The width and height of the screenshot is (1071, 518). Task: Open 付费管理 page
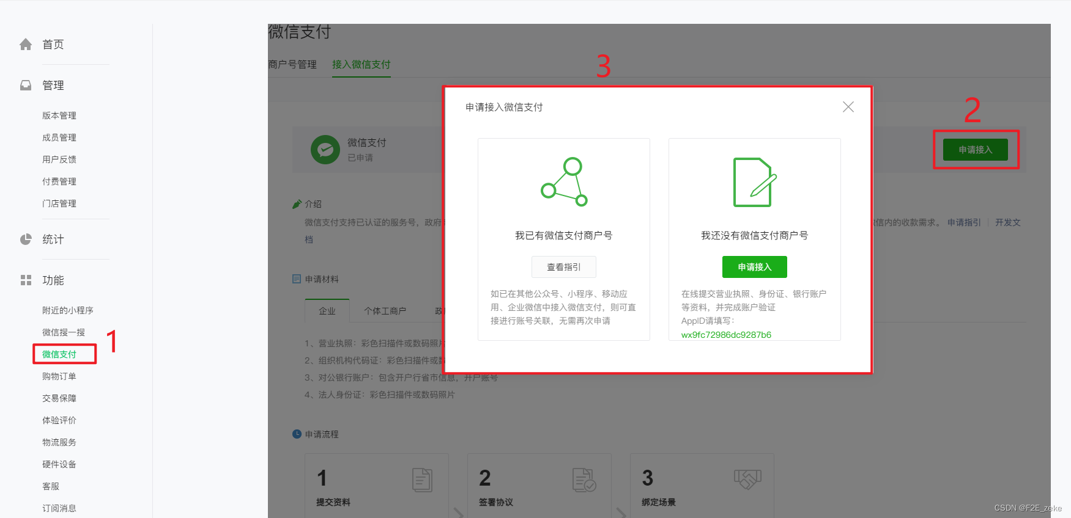pos(59,181)
